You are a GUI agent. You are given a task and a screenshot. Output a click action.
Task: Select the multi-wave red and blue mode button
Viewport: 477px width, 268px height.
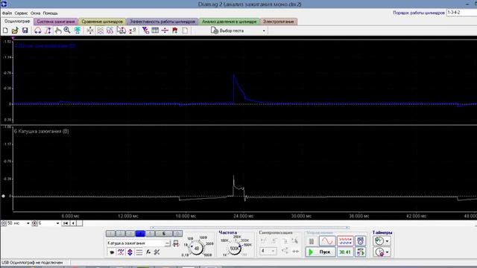click(345, 241)
